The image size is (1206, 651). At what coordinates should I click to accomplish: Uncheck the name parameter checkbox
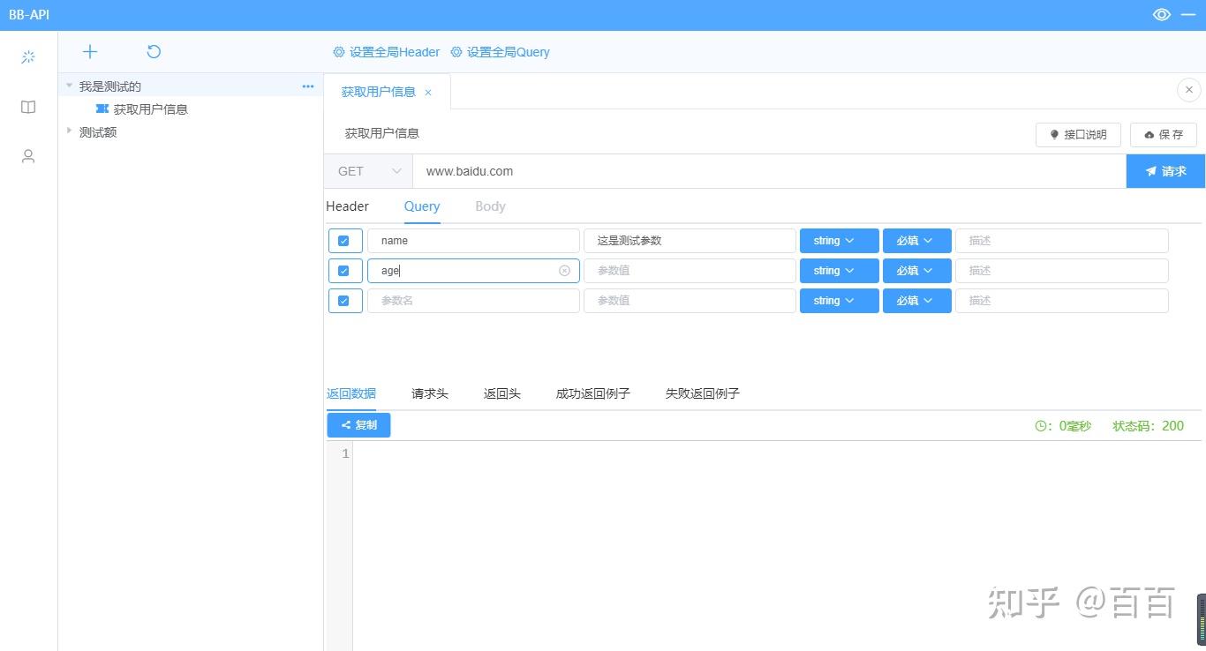[344, 241]
